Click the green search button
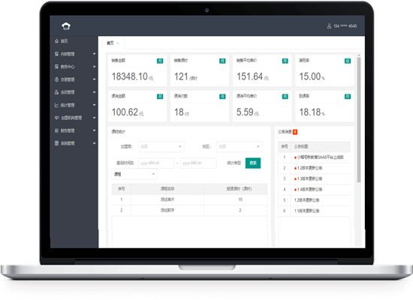 pos(253,163)
